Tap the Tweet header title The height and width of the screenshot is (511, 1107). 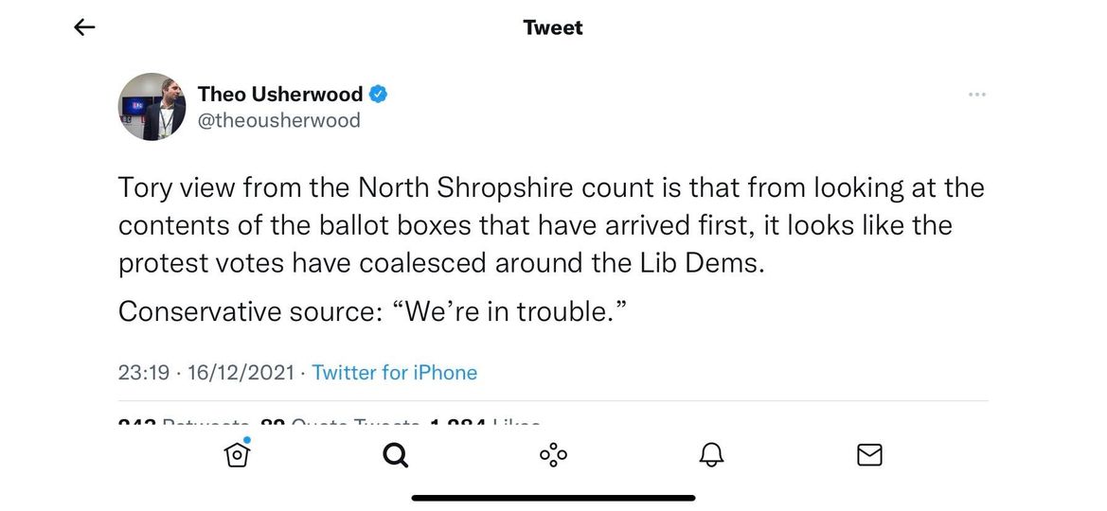pyautogui.click(x=553, y=28)
